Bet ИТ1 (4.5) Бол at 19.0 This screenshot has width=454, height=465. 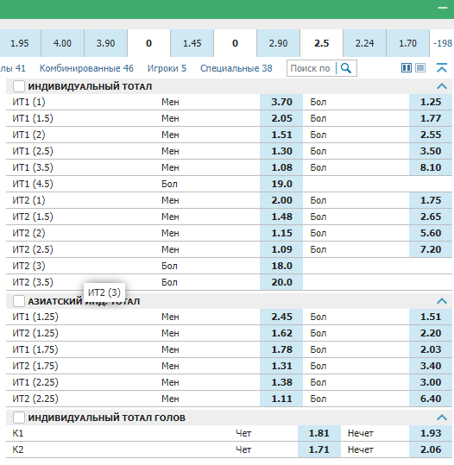coord(281,184)
